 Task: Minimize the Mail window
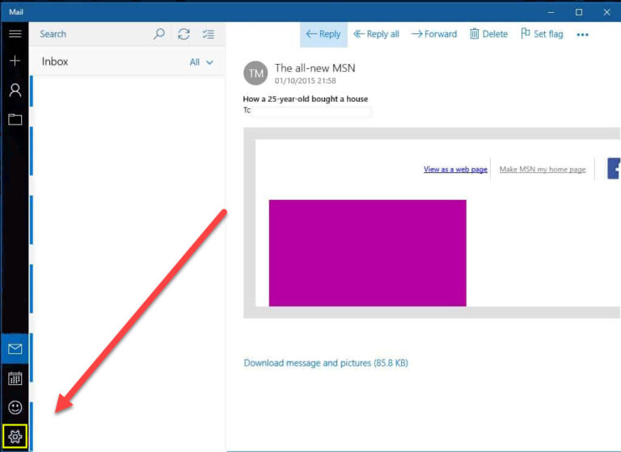(x=551, y=12)
